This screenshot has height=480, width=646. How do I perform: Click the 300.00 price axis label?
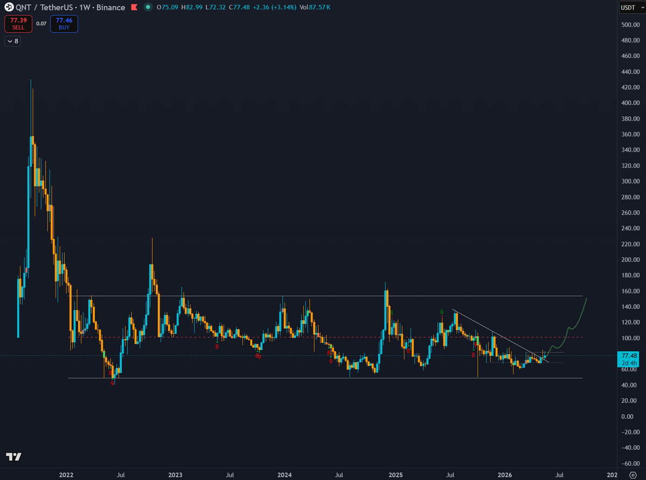pyautogui.click(x=630, y=181)
